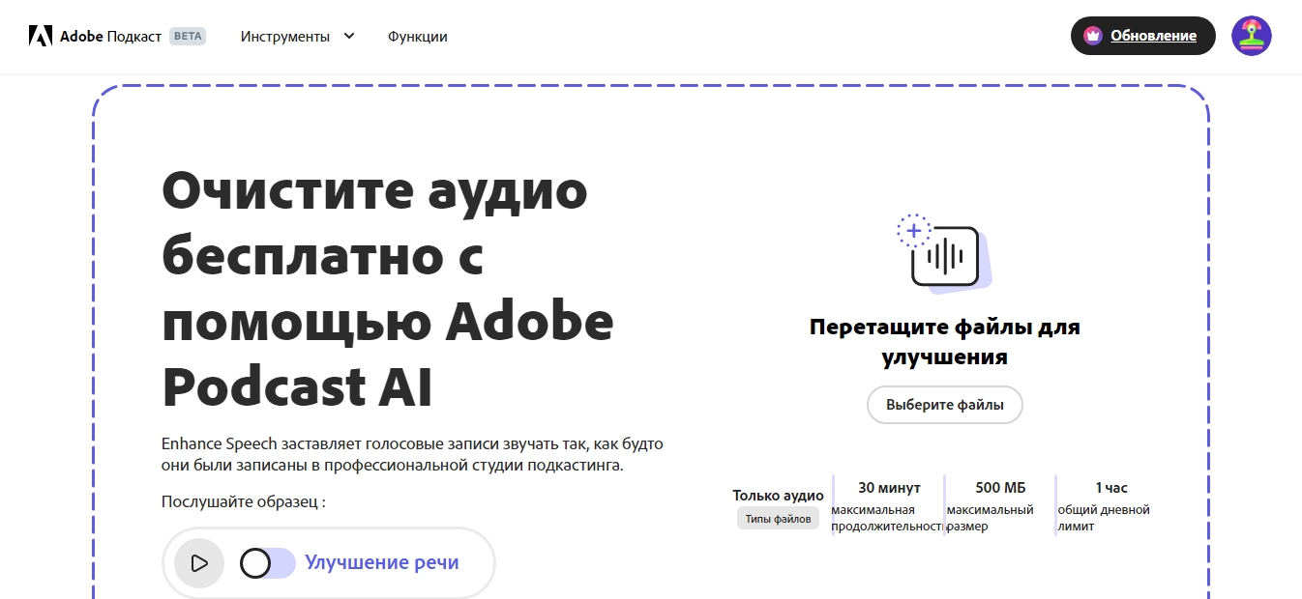Click the 'Только аудио' label
1302x599 pixels.
pyautogui.click(x=778, y=496)
